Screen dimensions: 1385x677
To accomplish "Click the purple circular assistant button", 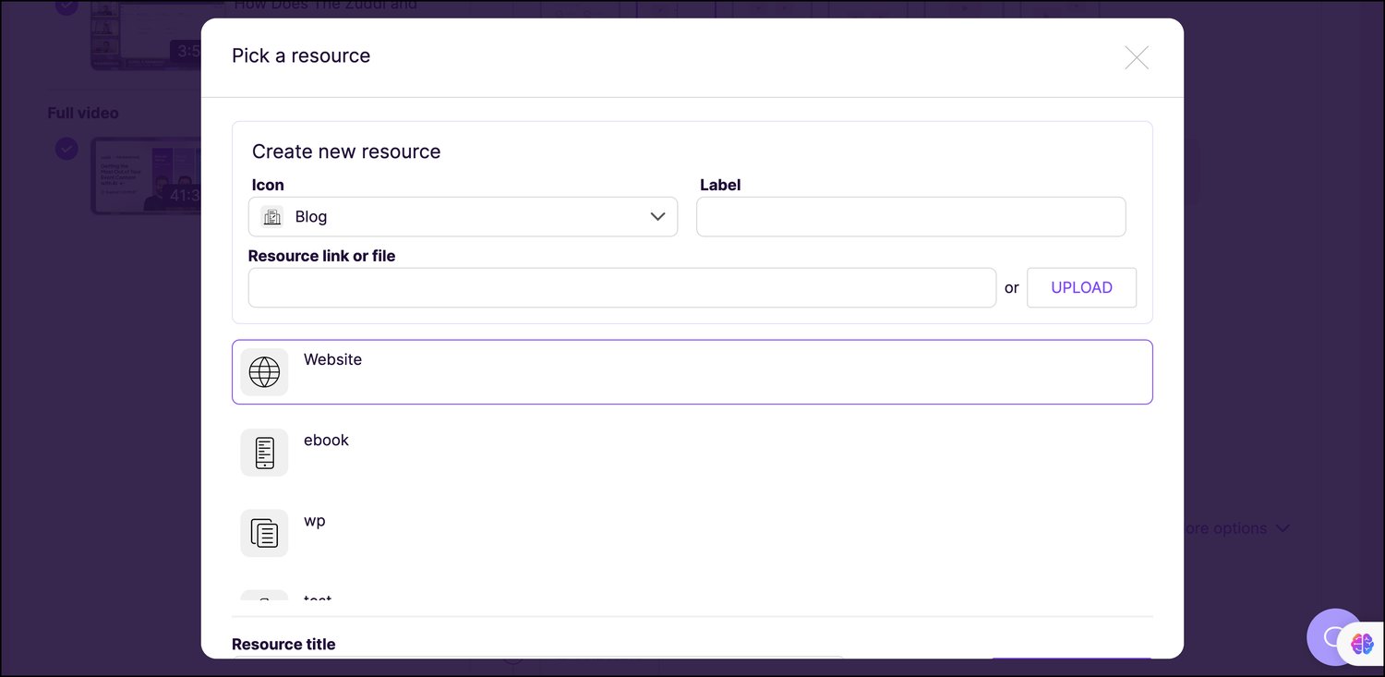I will coord(1334,637).
